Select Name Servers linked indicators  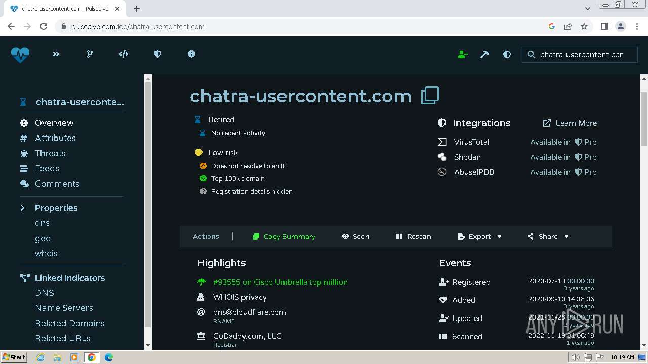pos(64,308)
